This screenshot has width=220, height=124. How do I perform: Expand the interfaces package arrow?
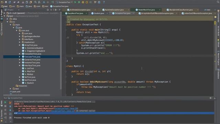coord(20,39)
